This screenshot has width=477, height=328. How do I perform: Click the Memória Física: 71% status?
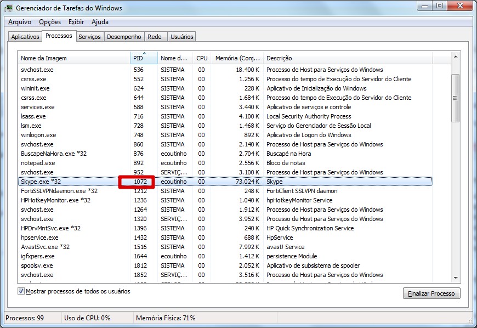tap(166, 318)
